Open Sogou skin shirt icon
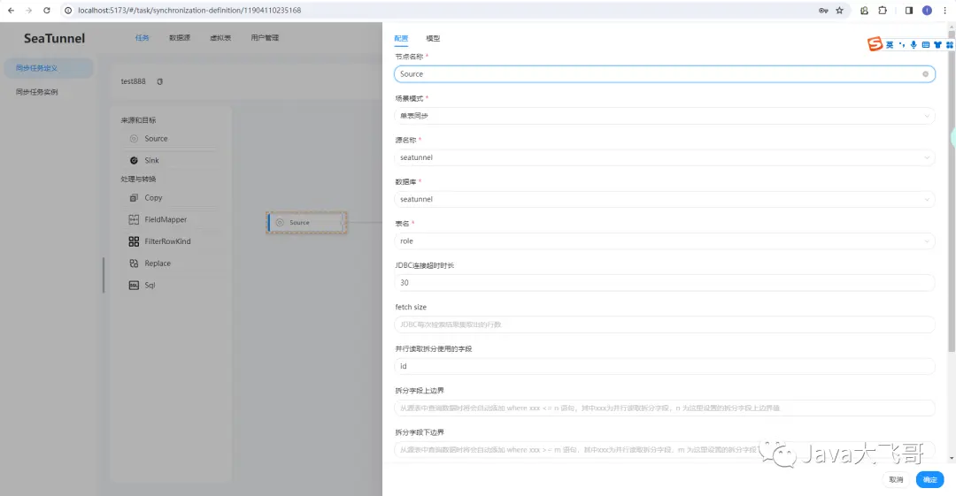 click(937, 44)
